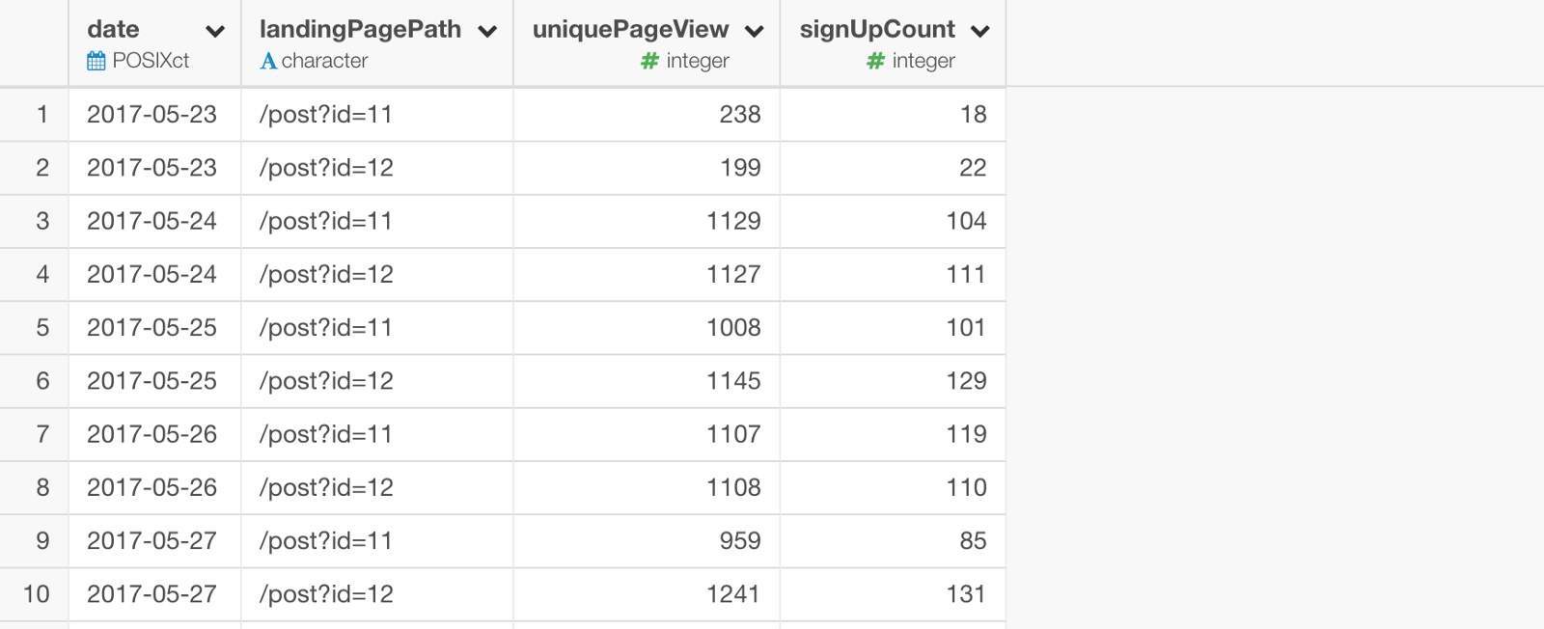Click the character type icon under landingPagePath
The width and height of the screenshot is (1544, 629).
point(268,61)
